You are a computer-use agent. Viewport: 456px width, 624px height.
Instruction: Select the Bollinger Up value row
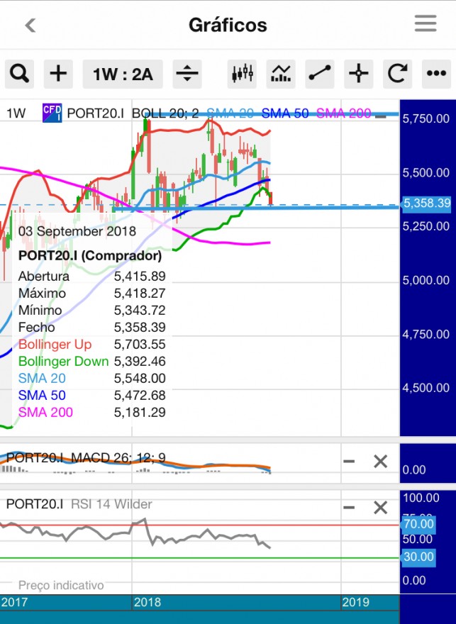pyautogui.click(x=92, y=344)
